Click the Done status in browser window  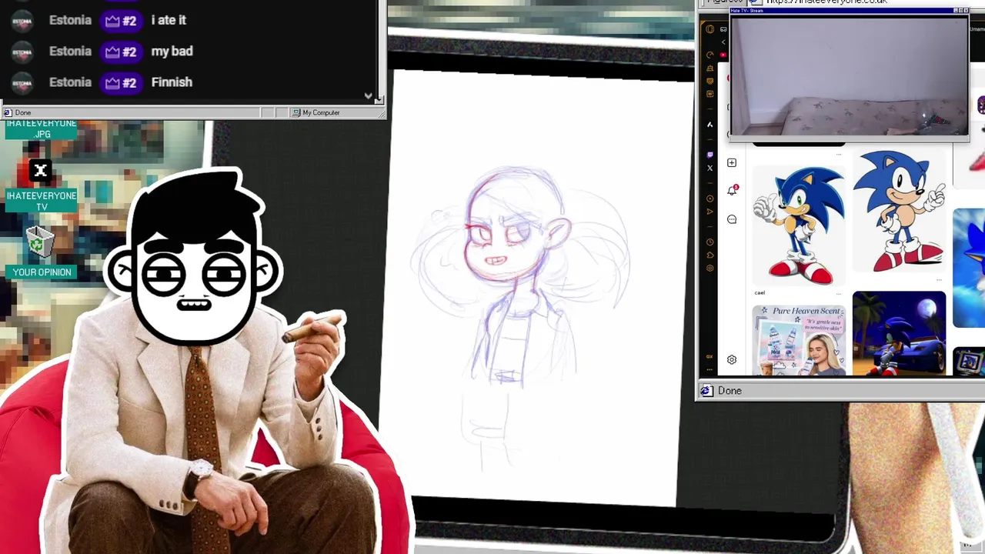[730, 391]
